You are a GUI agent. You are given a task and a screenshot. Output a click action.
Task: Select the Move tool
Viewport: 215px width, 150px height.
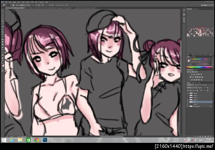3,11
